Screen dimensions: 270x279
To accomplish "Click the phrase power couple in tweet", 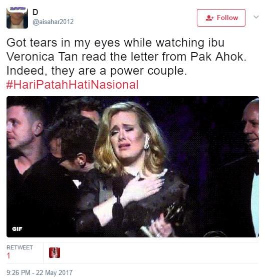I will (x=148, y=71).
